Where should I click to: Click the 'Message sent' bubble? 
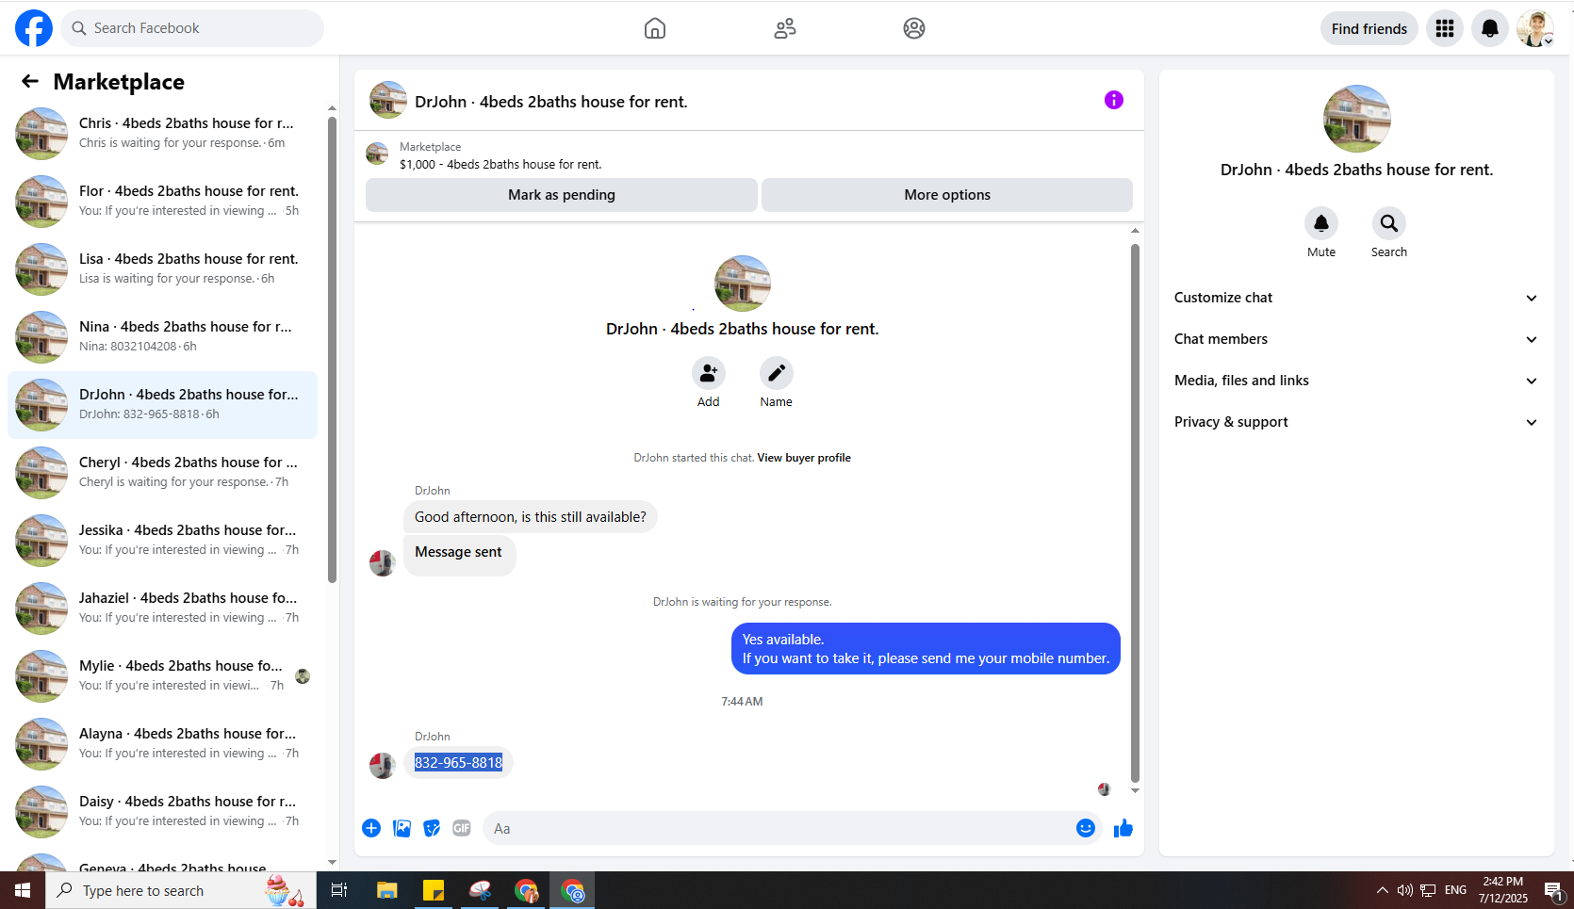tap(459, 554)
